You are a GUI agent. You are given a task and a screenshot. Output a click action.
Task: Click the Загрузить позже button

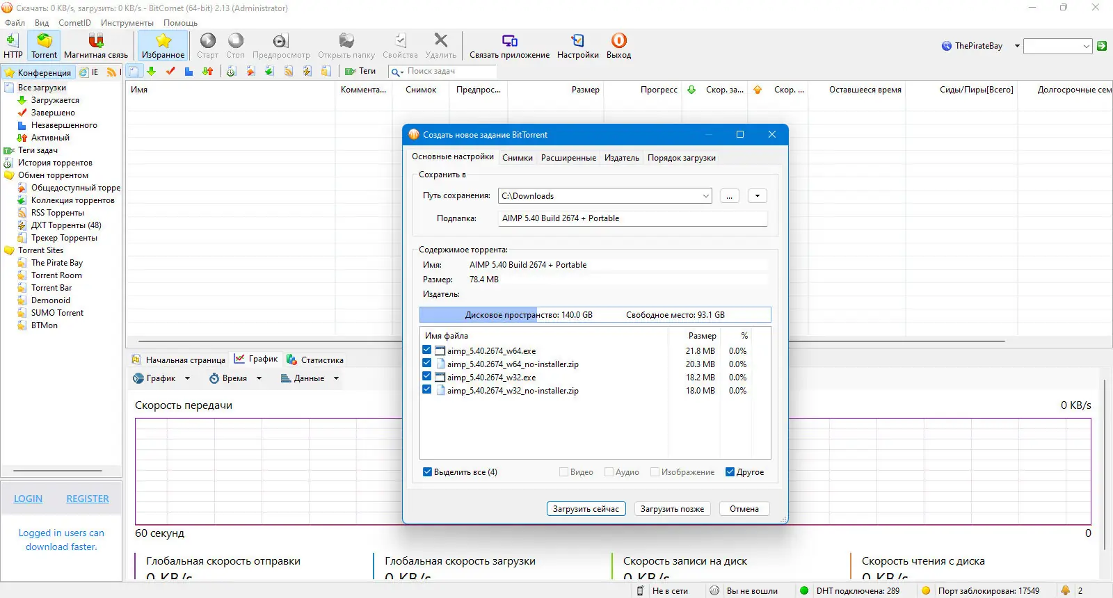(x=672, y=509)
